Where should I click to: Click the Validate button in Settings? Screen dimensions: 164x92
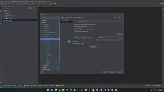(120, 34)
